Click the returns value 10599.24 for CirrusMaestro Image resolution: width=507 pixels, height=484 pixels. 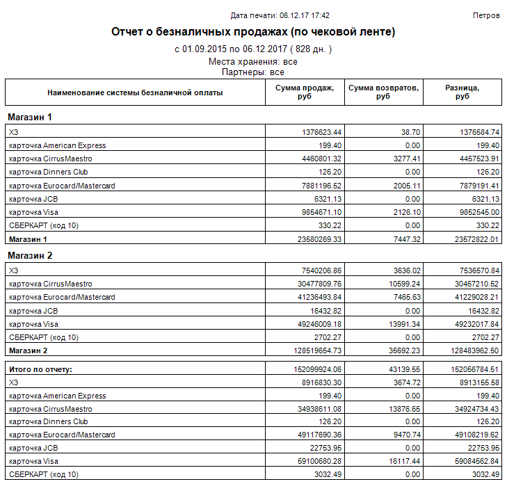[404, 284]
